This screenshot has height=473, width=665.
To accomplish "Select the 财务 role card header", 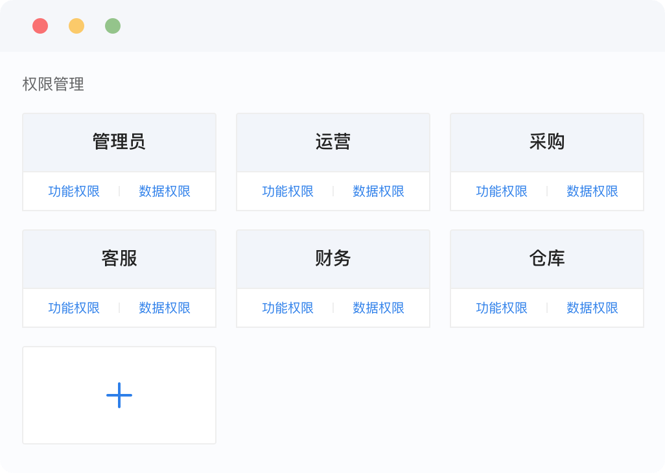I will pos(333,259).
